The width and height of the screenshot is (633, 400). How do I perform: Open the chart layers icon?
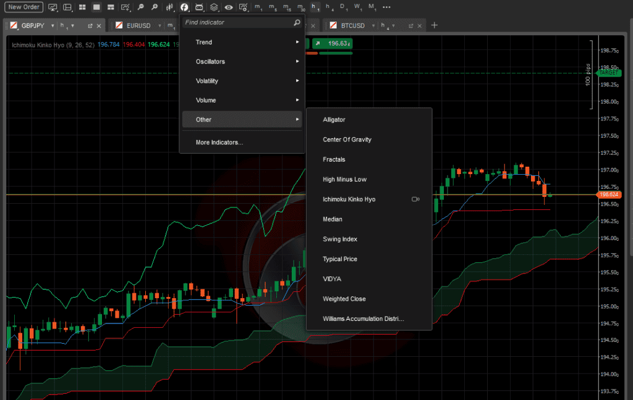tap(214, 7)
